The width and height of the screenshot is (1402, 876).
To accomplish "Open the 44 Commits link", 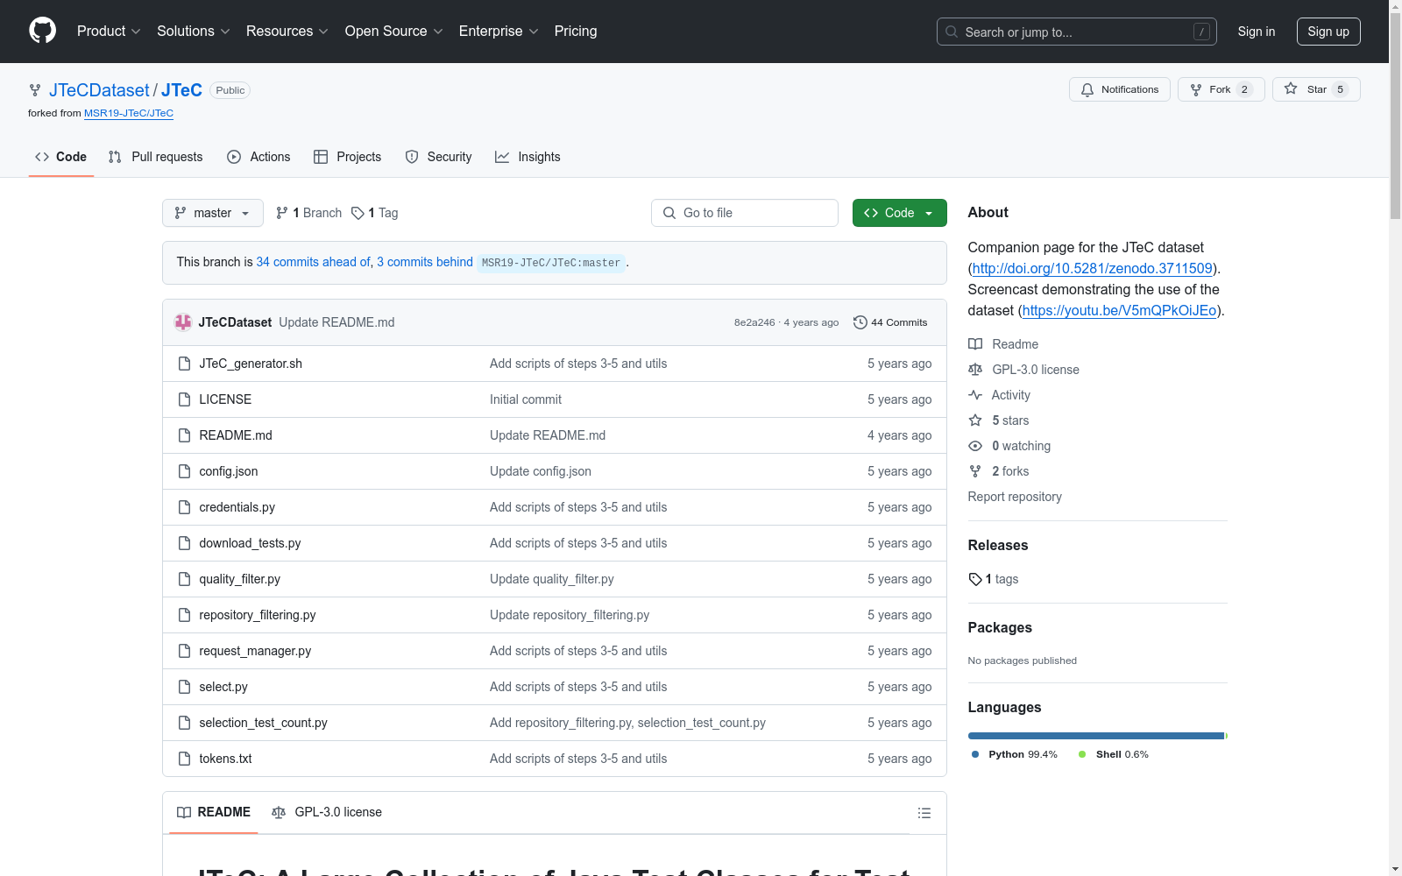I will tap(890, 322).
